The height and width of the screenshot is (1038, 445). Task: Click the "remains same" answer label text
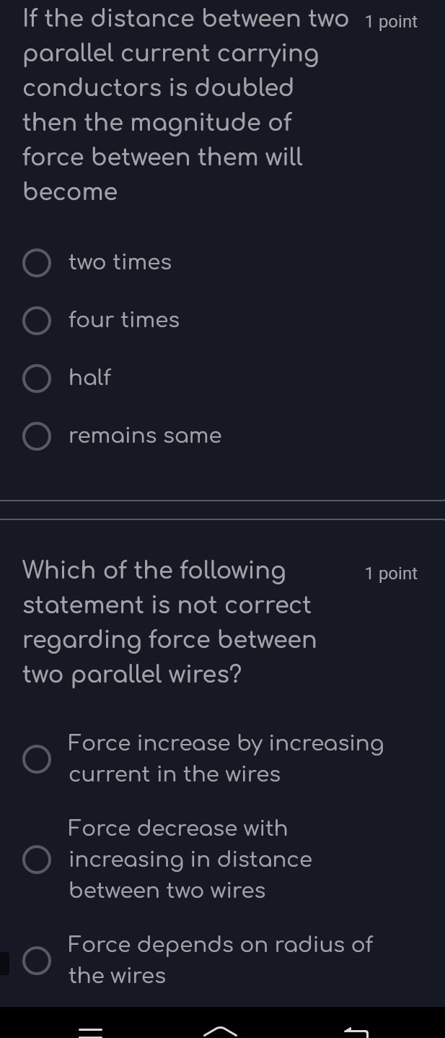[x=144, y=436]
